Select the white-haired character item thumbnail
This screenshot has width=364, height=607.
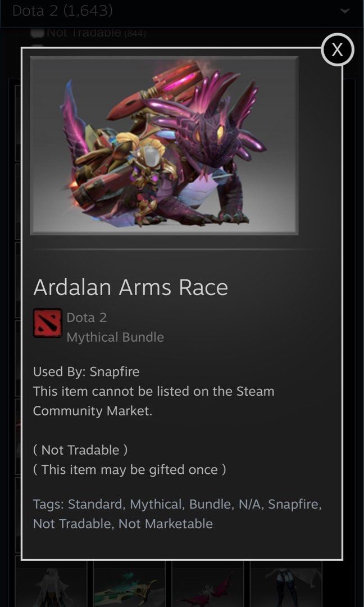click(x=51, y=584)
